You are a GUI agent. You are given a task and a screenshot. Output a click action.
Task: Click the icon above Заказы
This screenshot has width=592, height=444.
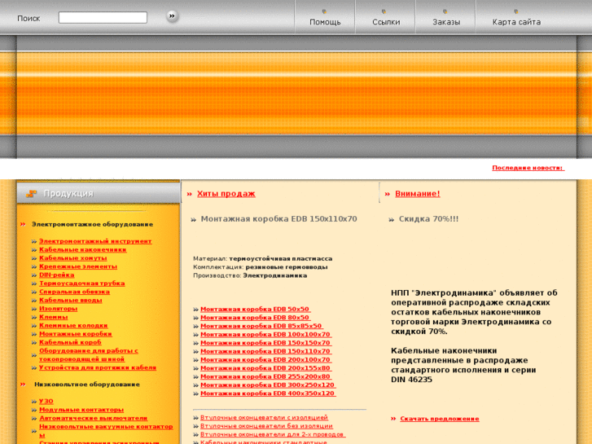[x=445, y=11]
